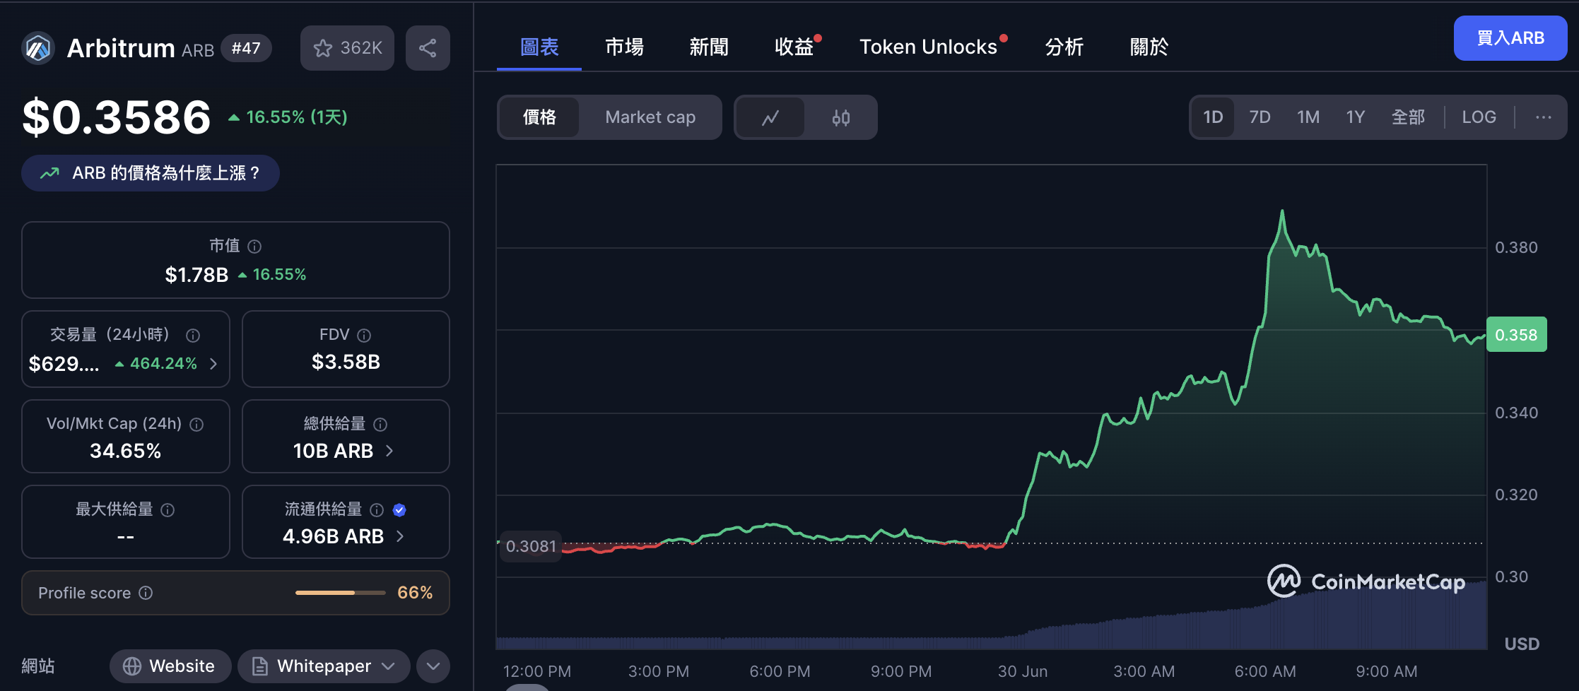
Task: Add Arbitrum to watchlist via star icon
Action: pyautogui.click(x=324, y=47)
